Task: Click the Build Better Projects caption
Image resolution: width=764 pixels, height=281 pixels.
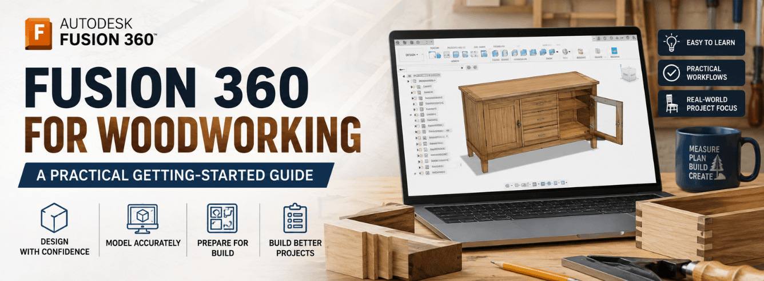Action: coord(296,248)
